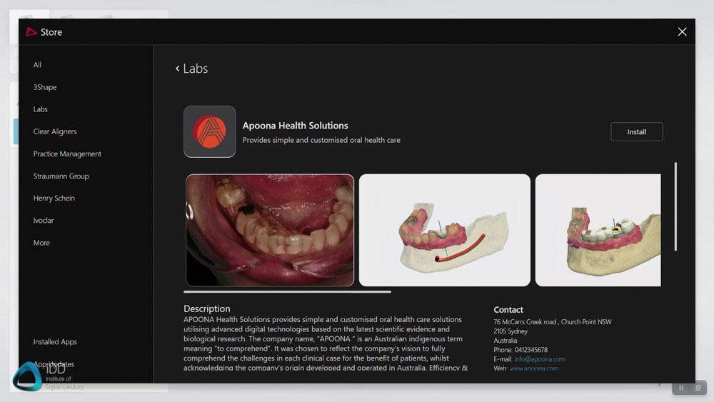The width and height of the screenshot is (714, 402).
Task: Open the third jaw implant model thumbnail
Action: coord(598,231)
